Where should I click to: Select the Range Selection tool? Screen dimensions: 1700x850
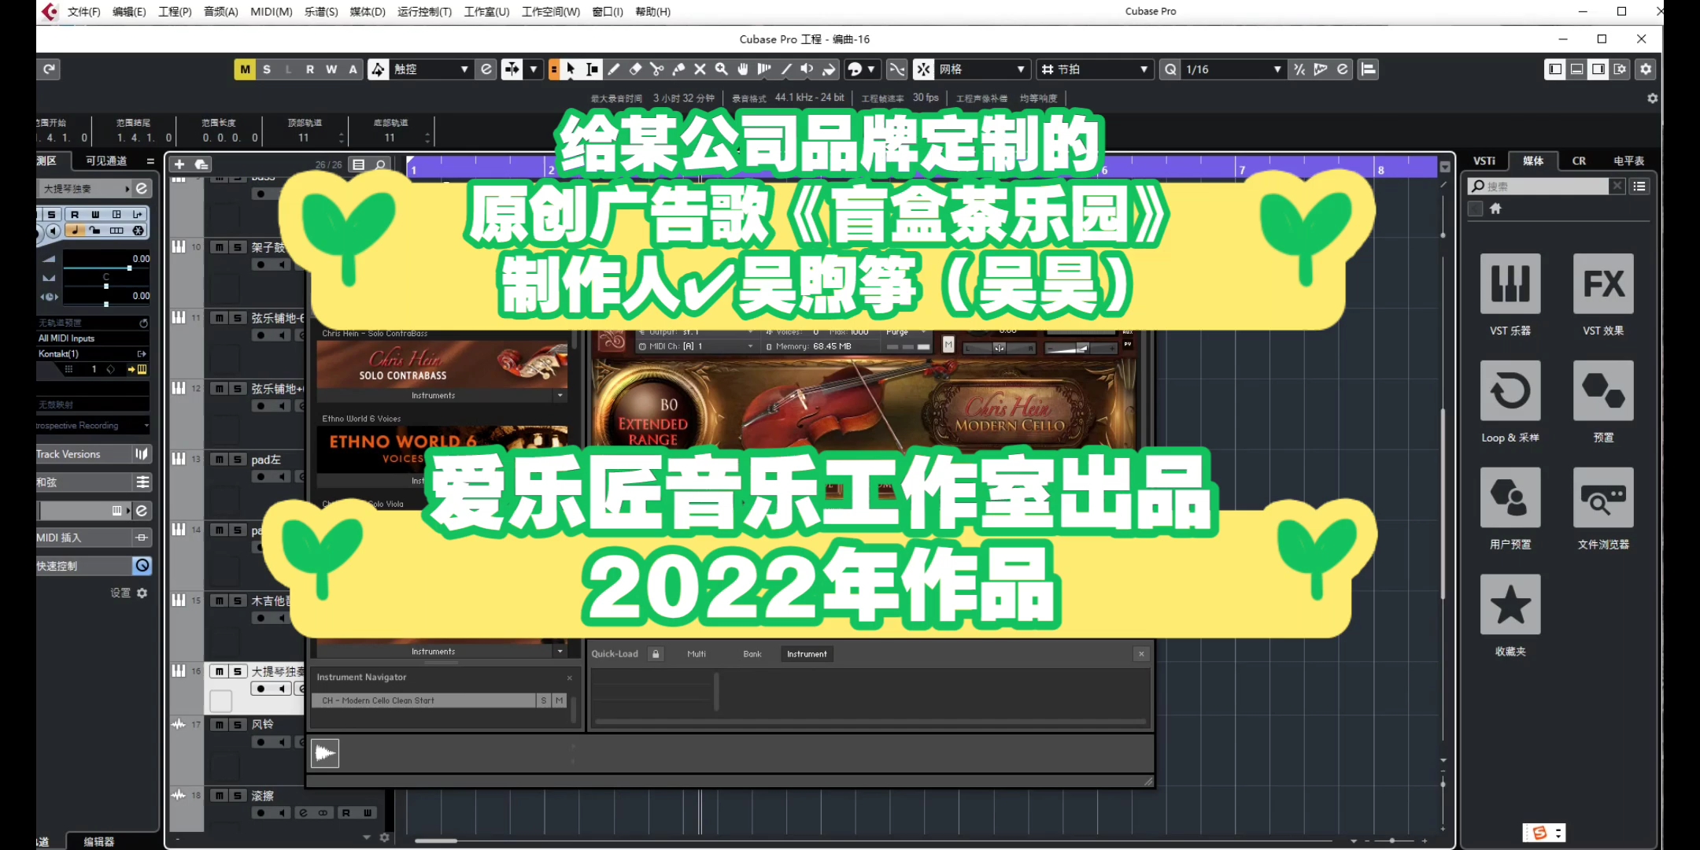pos(593,69)
